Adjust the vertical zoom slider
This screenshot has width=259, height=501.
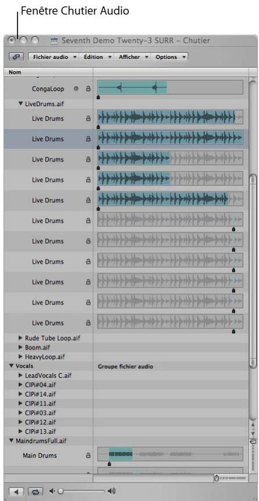(253, 442)
